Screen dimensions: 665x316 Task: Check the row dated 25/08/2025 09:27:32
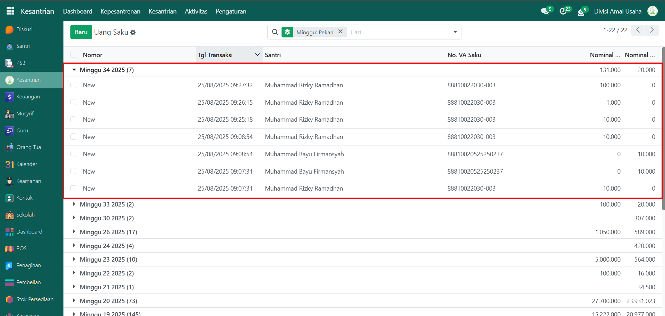74,85
